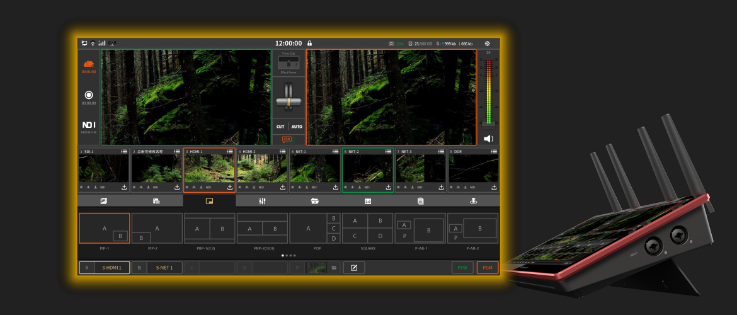The height and width of the screenshot is (315, 737).
Task: Click export icon on SDI-1 source
Action: point(124,187)
